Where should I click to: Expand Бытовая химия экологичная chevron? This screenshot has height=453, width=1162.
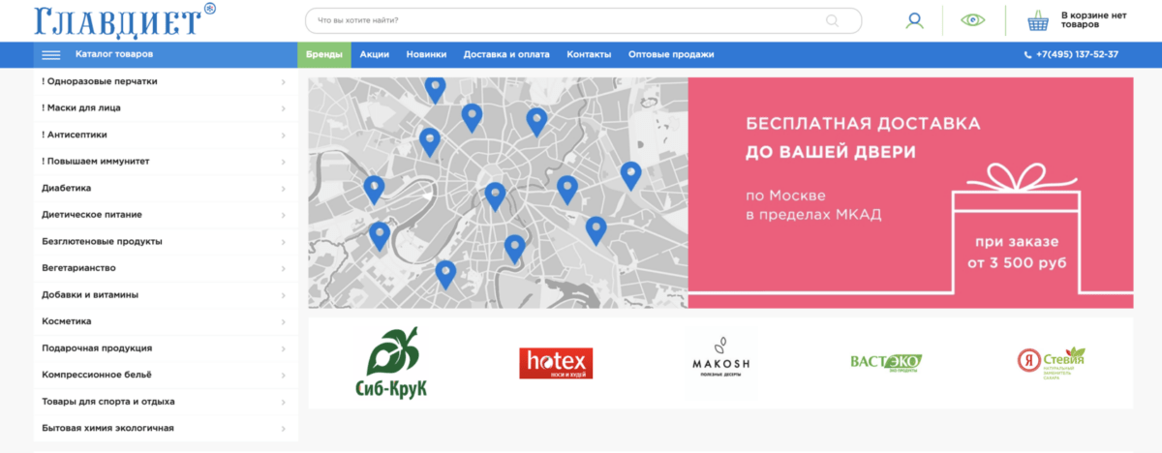click(283, 428)
